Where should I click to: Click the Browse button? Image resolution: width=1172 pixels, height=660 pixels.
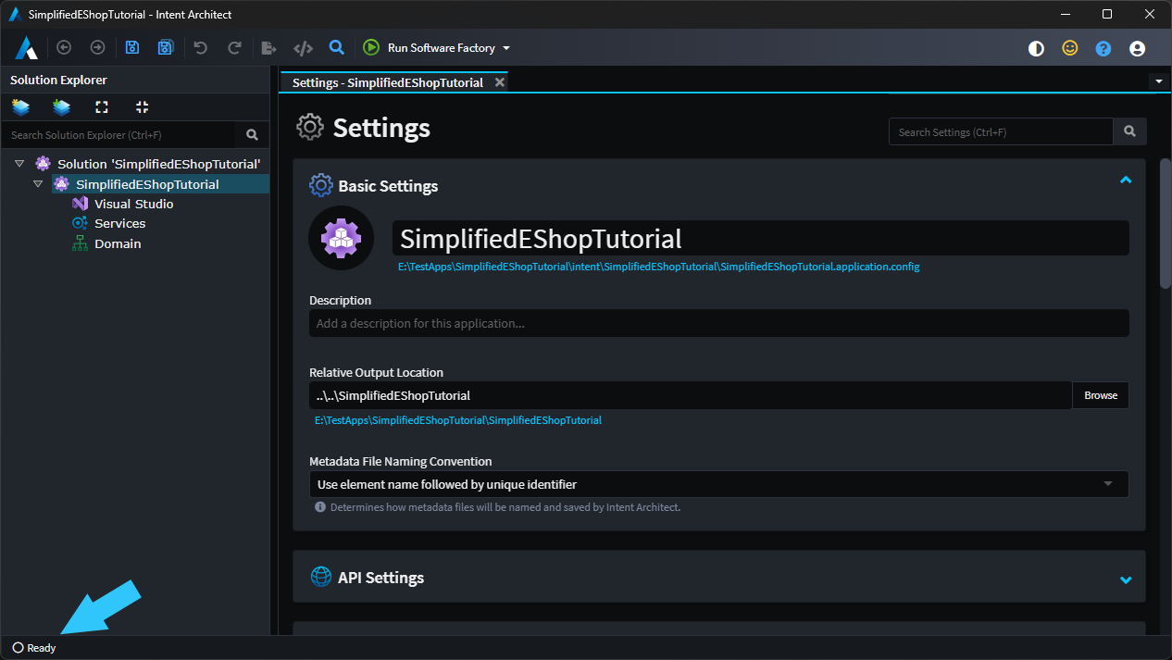click(x=1101, y=395)
